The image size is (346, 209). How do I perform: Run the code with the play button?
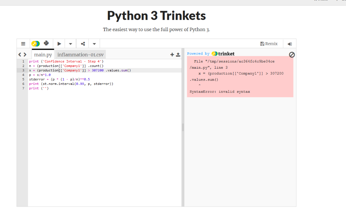(59, 44)
